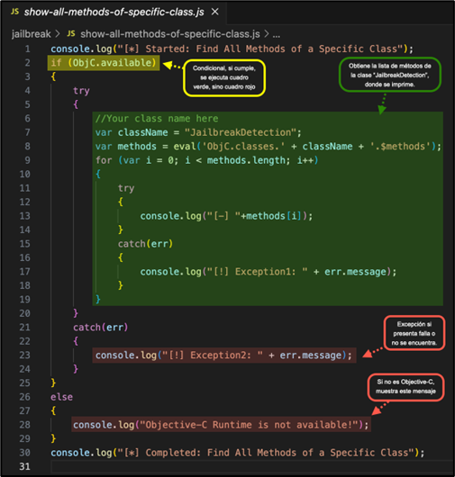
Task: Click the highlighted if (ObjC.available) statement
Action: (x=104, y=63)
